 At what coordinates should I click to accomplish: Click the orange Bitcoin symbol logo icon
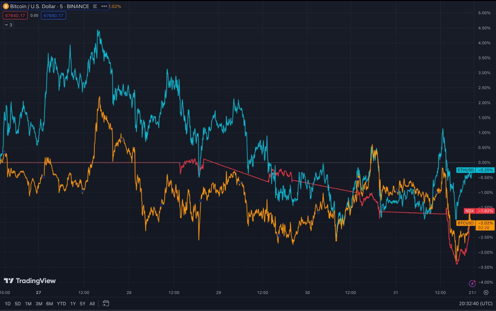tap(5, 7)
